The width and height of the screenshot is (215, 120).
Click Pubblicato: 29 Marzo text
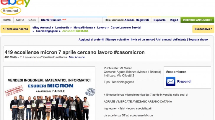click(x=118, y=68)
